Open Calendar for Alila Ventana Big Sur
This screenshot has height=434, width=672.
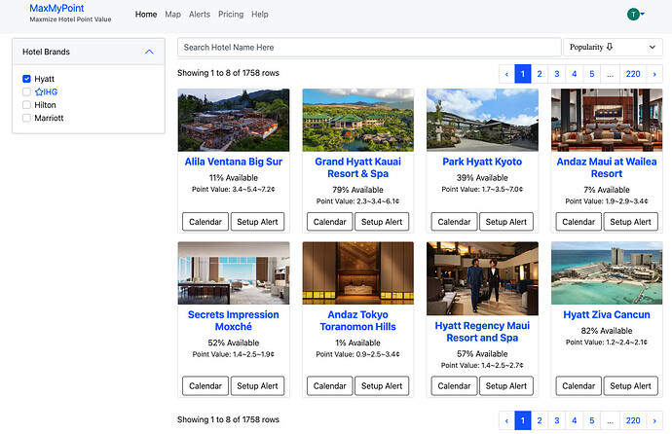[x=205, y=222]
